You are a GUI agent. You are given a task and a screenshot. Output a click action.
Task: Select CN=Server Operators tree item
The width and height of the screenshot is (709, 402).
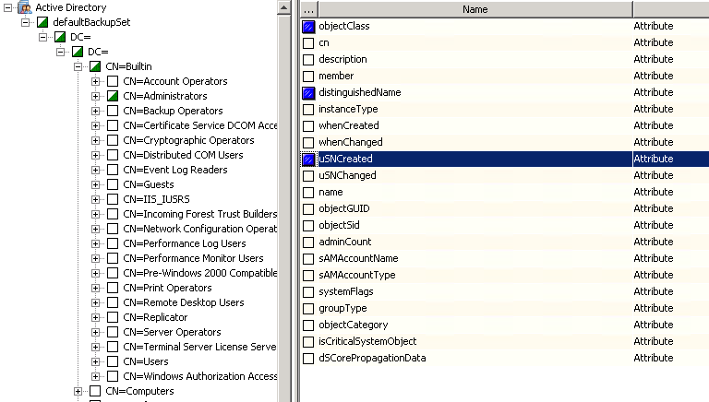pos(172,332)
